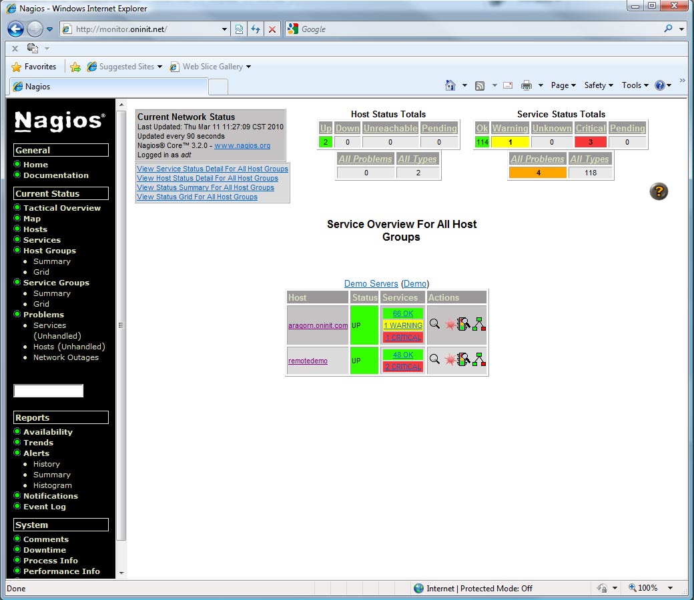This screenshot has height=600, width=694.
Task: Locate aragorn.oninit.com on map tree icon
Action: (479, 324)
